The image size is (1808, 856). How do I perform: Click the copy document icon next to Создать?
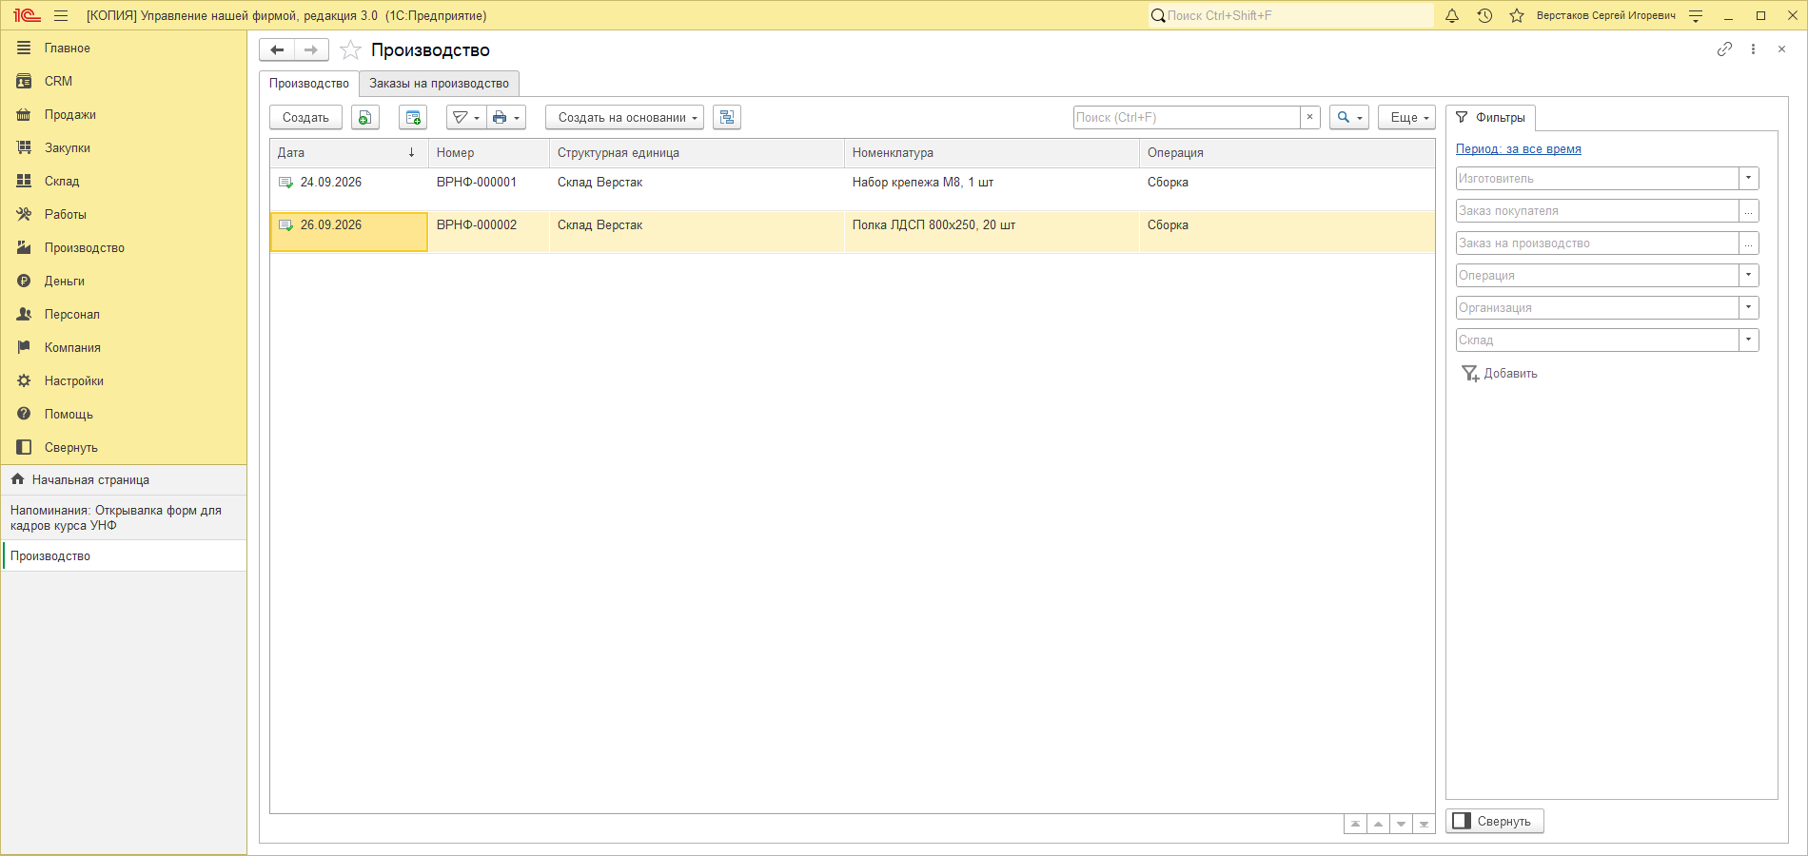click(365, 118)
